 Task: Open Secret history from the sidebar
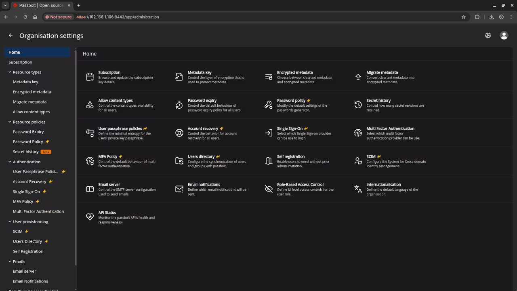25,152
